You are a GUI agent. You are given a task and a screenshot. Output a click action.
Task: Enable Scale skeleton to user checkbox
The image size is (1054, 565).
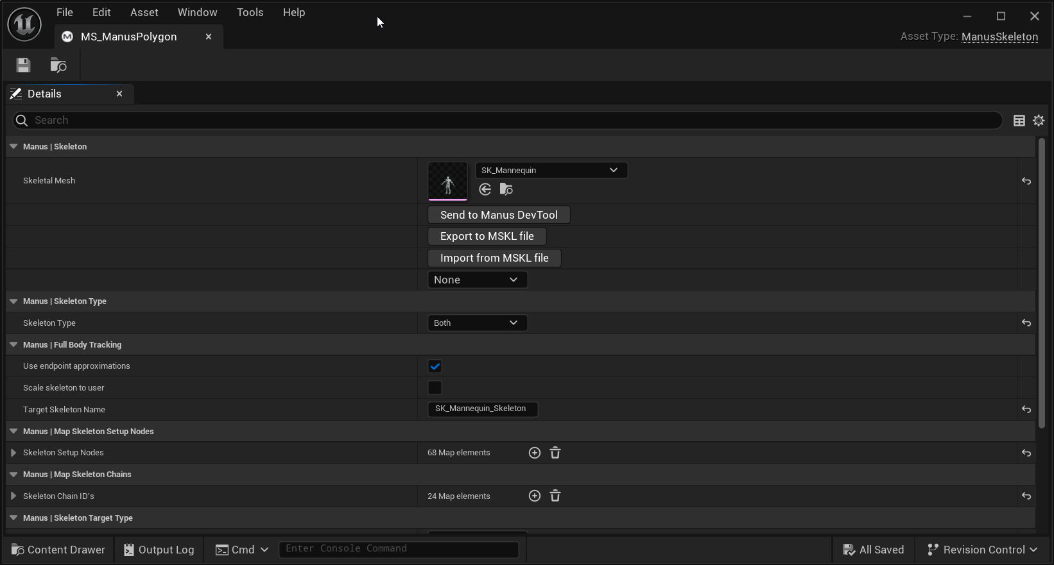coord(435,388)
